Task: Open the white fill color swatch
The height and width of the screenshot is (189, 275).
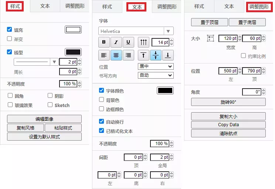Action: coord(73,30)
